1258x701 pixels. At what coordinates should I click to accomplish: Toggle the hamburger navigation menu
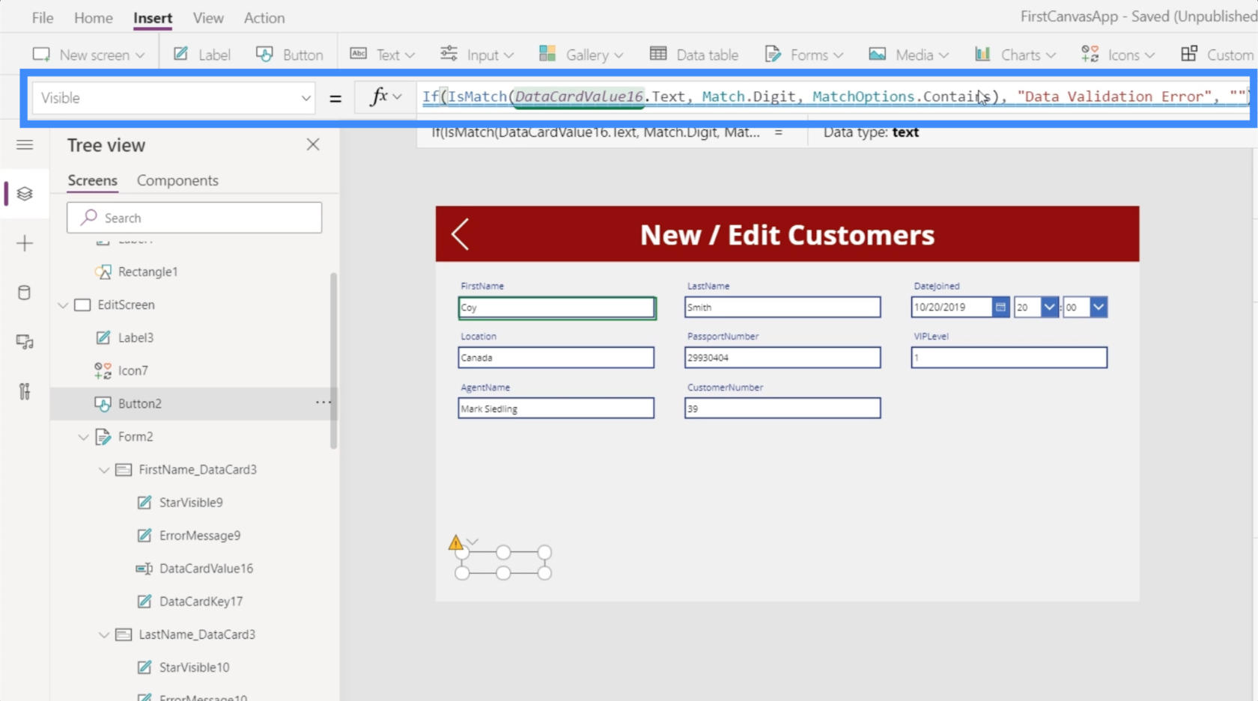click(x=25, y=144)
